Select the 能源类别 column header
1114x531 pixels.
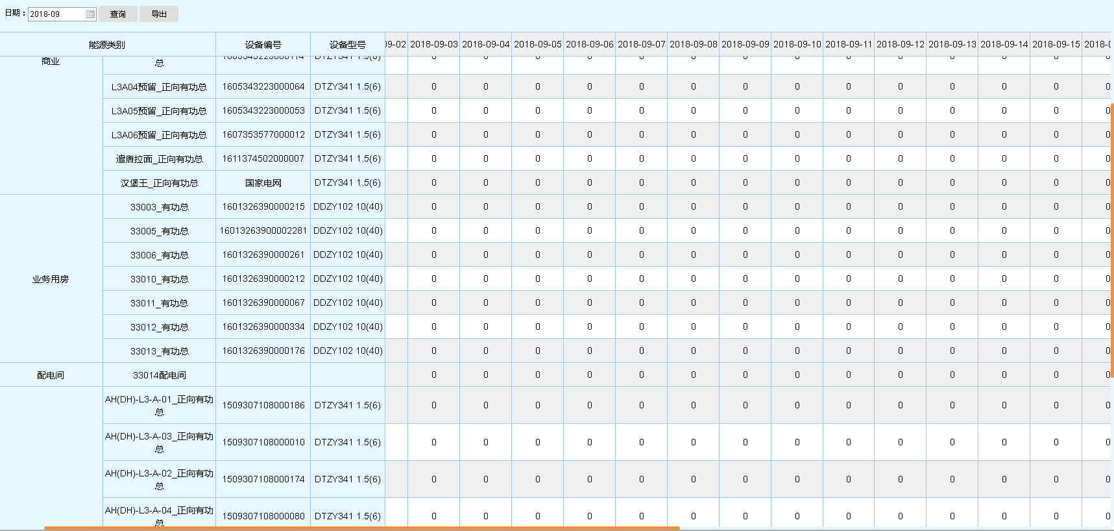pyautogui.click(x=107, y=45)
